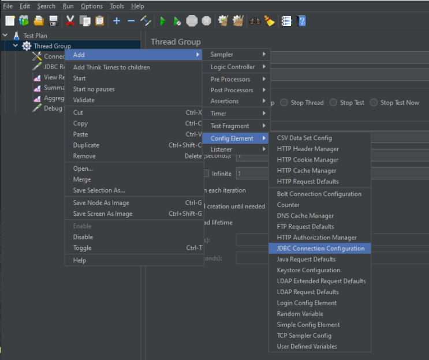Click the binoculars Search icon
429x360 pixels.
pos(255,21)
